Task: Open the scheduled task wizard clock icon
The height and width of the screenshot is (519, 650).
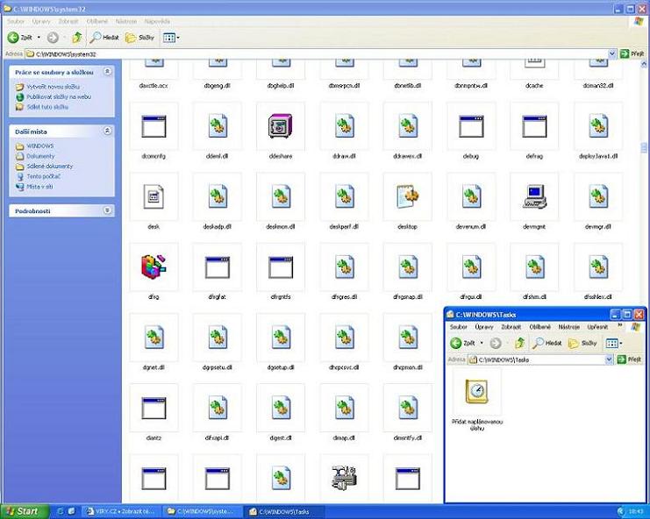Action: [476, 391]
